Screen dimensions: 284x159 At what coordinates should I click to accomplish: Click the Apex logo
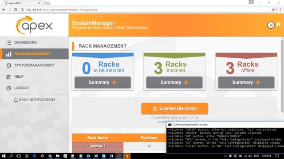pyautogui.click(x=34, y=25)
